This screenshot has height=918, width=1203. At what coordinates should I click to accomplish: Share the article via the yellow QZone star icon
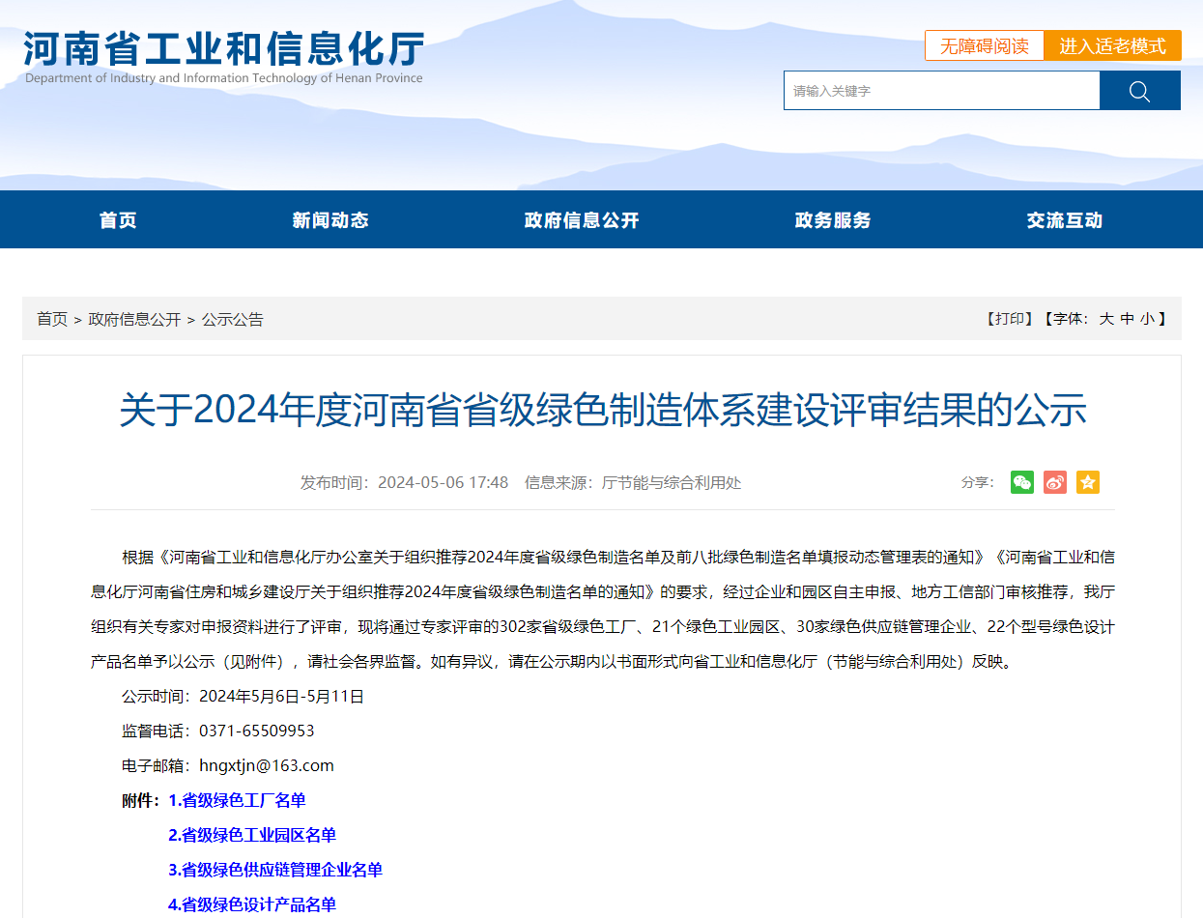point(1087,482)
